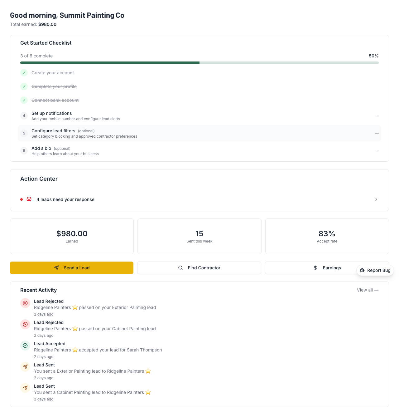This screenshot has height=417, width=399.
Task: Click 'Help others learn about your business' text
Action: (65, 154)
